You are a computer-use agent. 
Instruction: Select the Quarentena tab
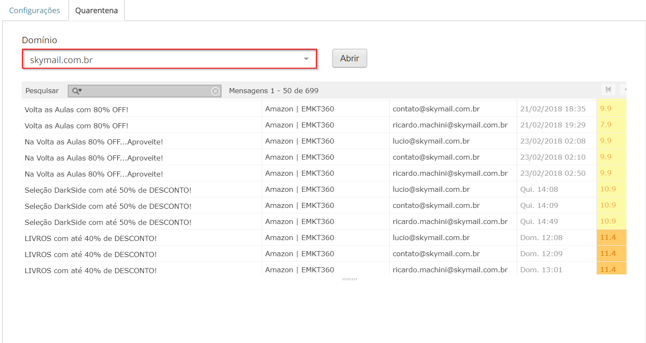[x=97, y=11]
